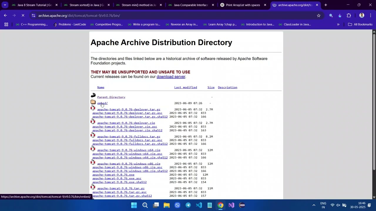Follow the download server link
Viewport: 376px width, 211px height.
point(171,77)
